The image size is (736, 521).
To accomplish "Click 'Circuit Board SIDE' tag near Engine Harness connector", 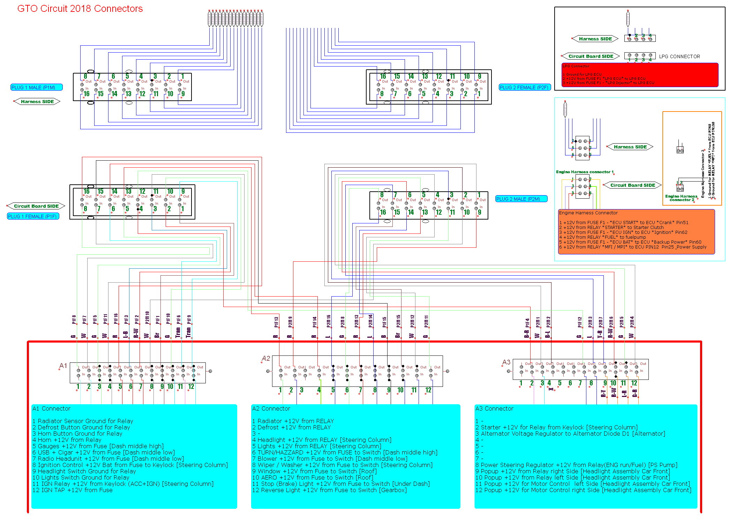I will [x=632, y=185].
